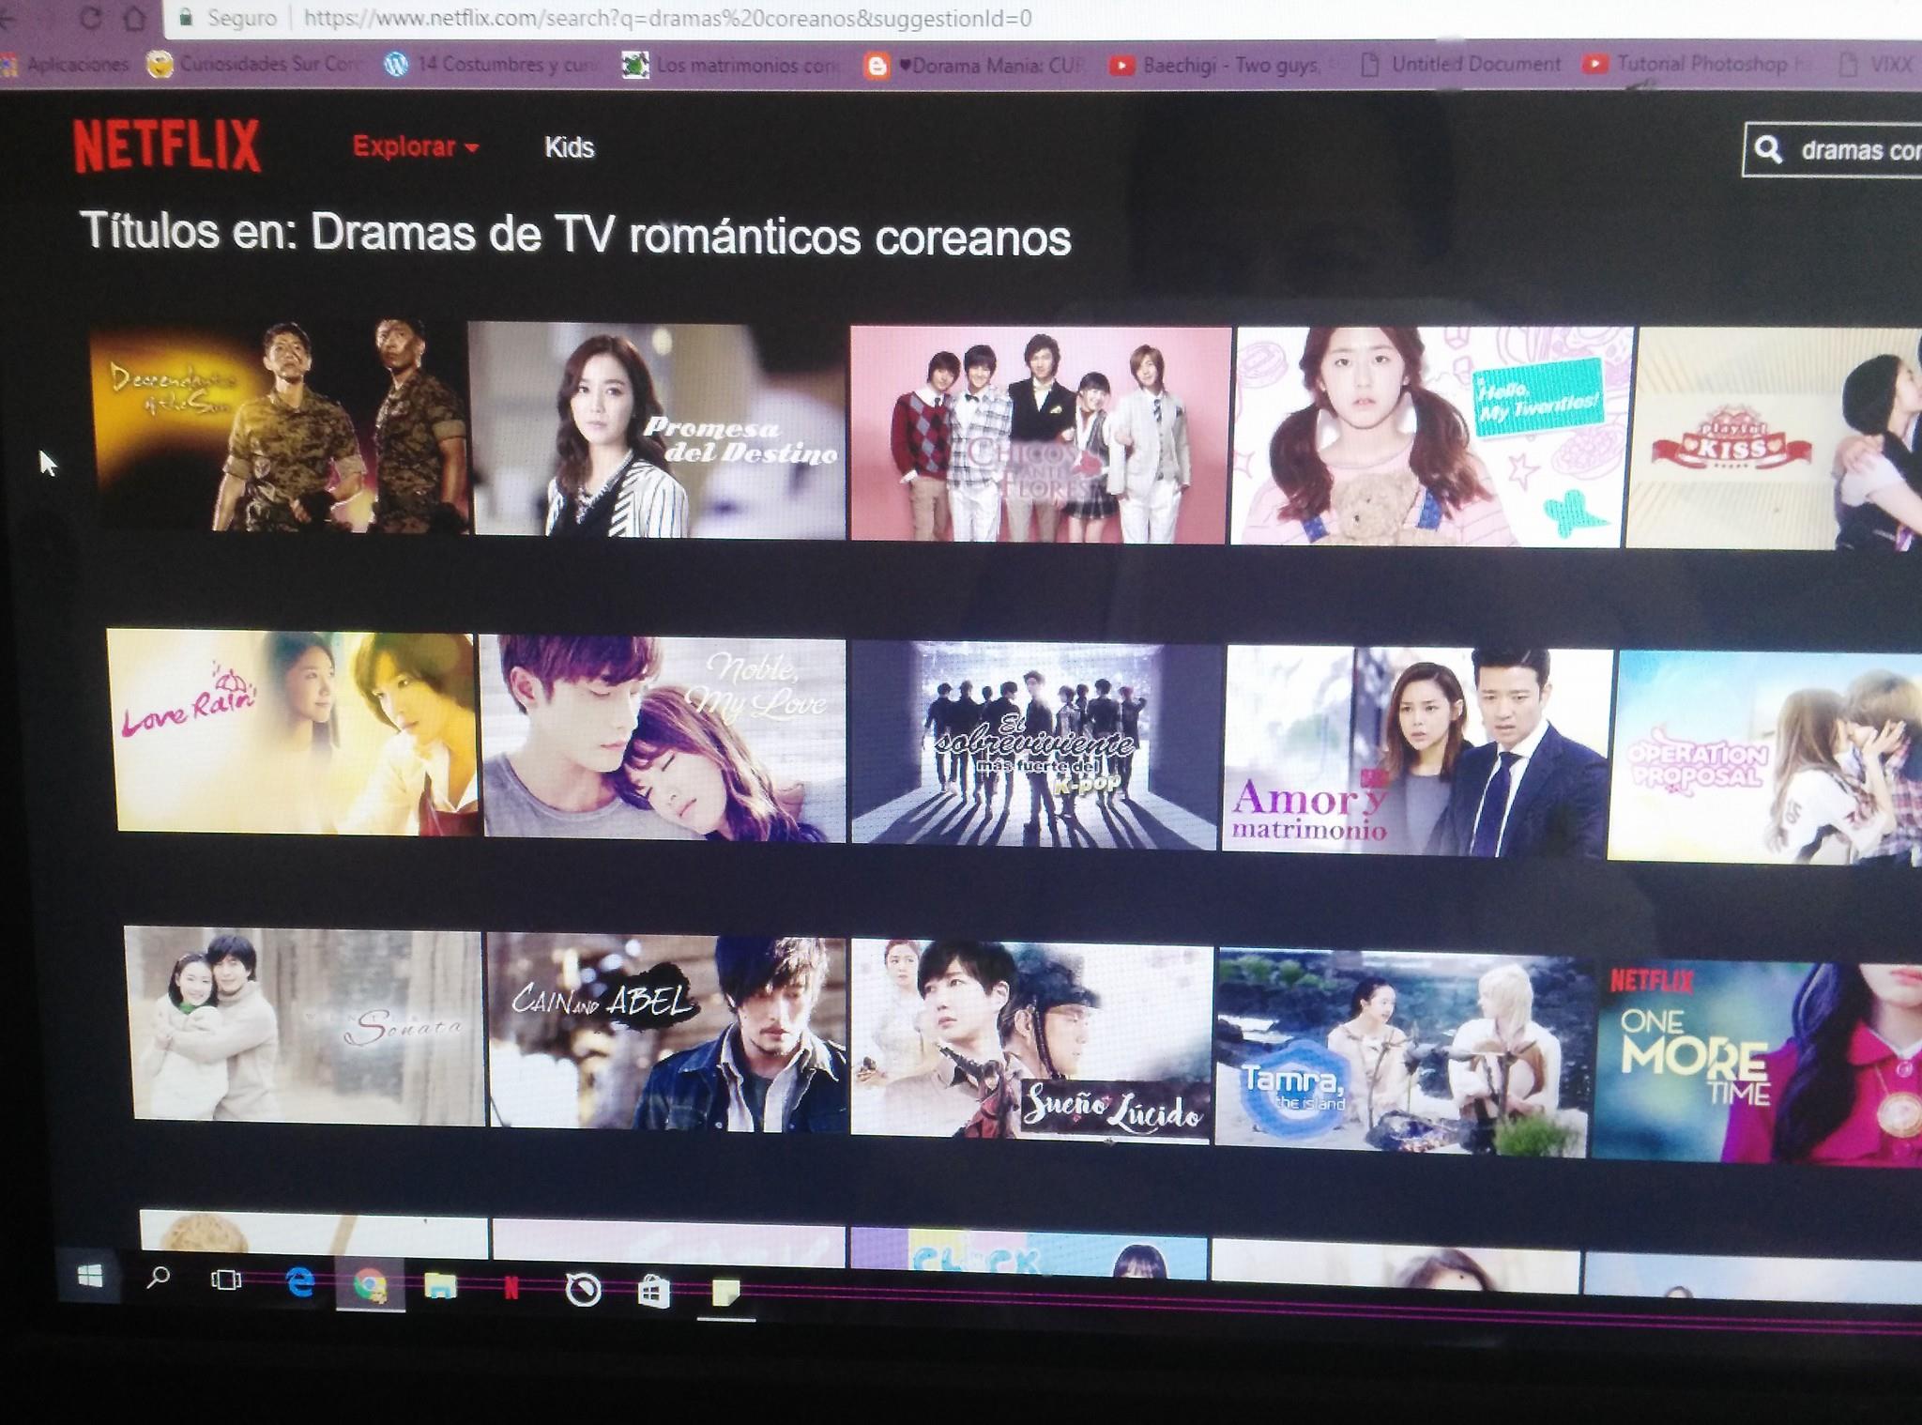Open Descendants of the Sun title
The width and height of the screenshot is (1922, 1425).
[x=280, y=426]
